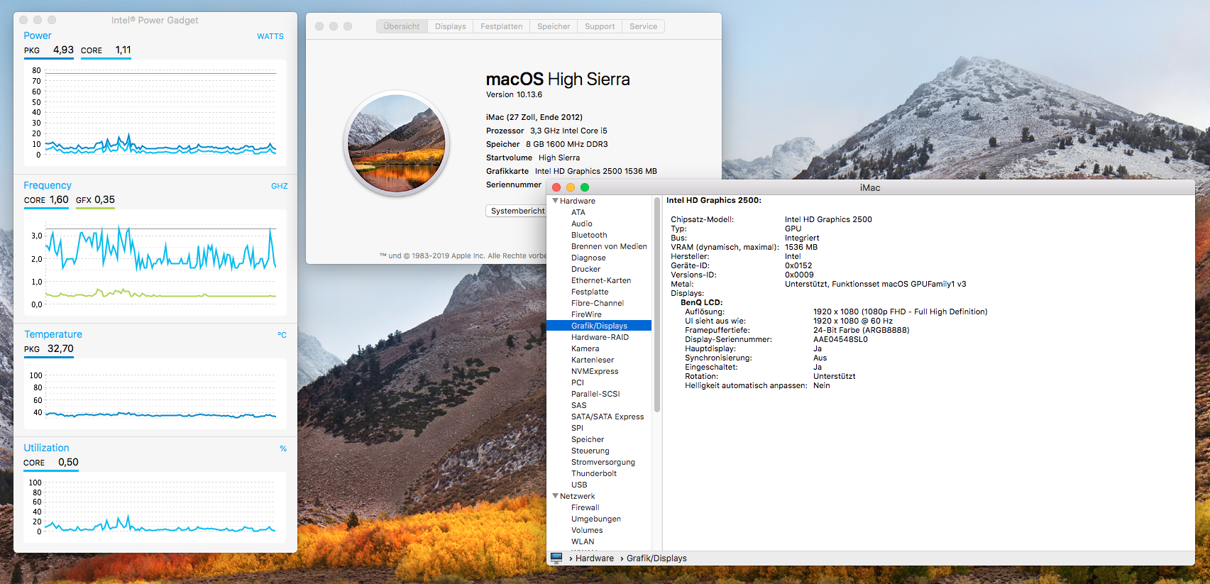This screenshot has height=584, width=1210.
Task: Select Kartenleser in the sidebar
Action: tap(593, 360)
